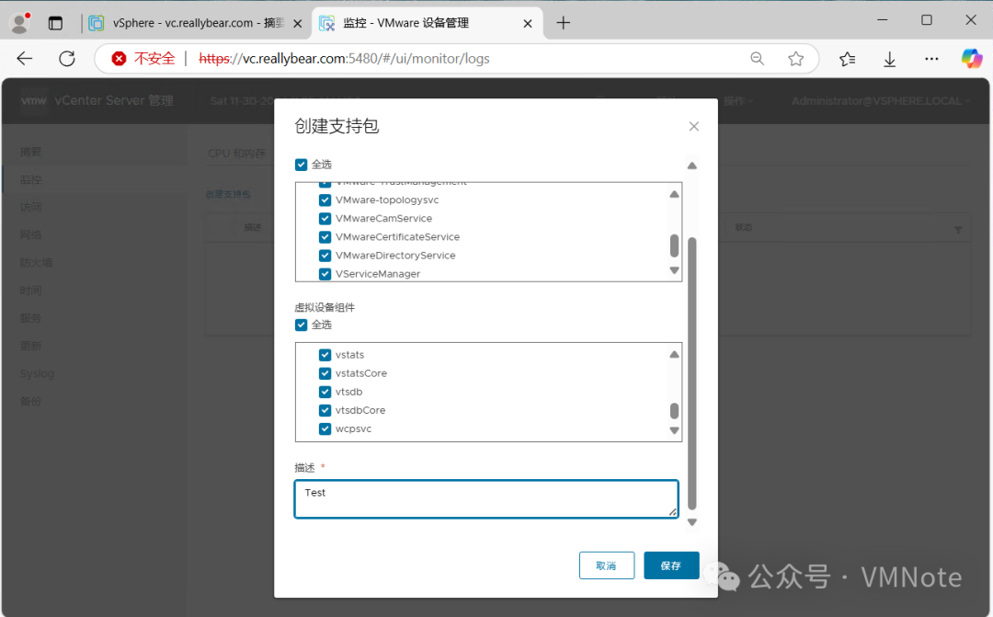
Task: Toggle 全选 under 虚拟设备组件
Action: click(302, 325)
